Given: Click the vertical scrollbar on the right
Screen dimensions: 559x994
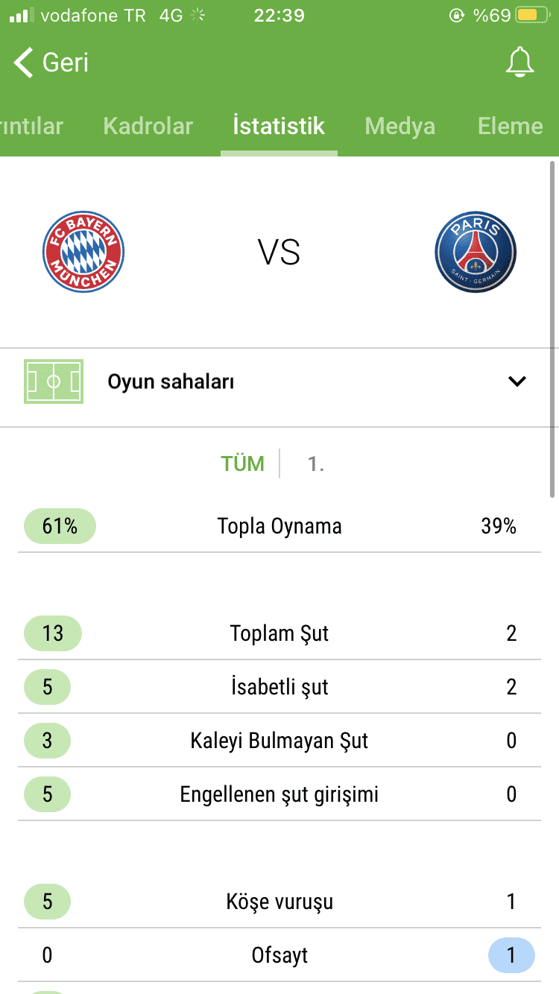Looking at the screenshot, I should point(552,329).
